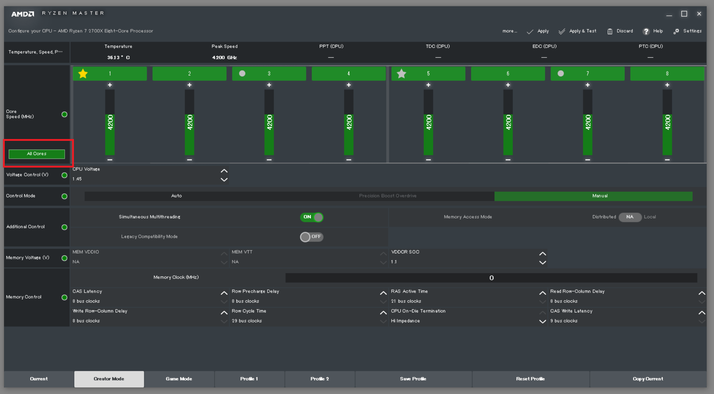This screenshot has width=714, height=394.
Task: Click the Discard trash icon
Action: [610, 31]
